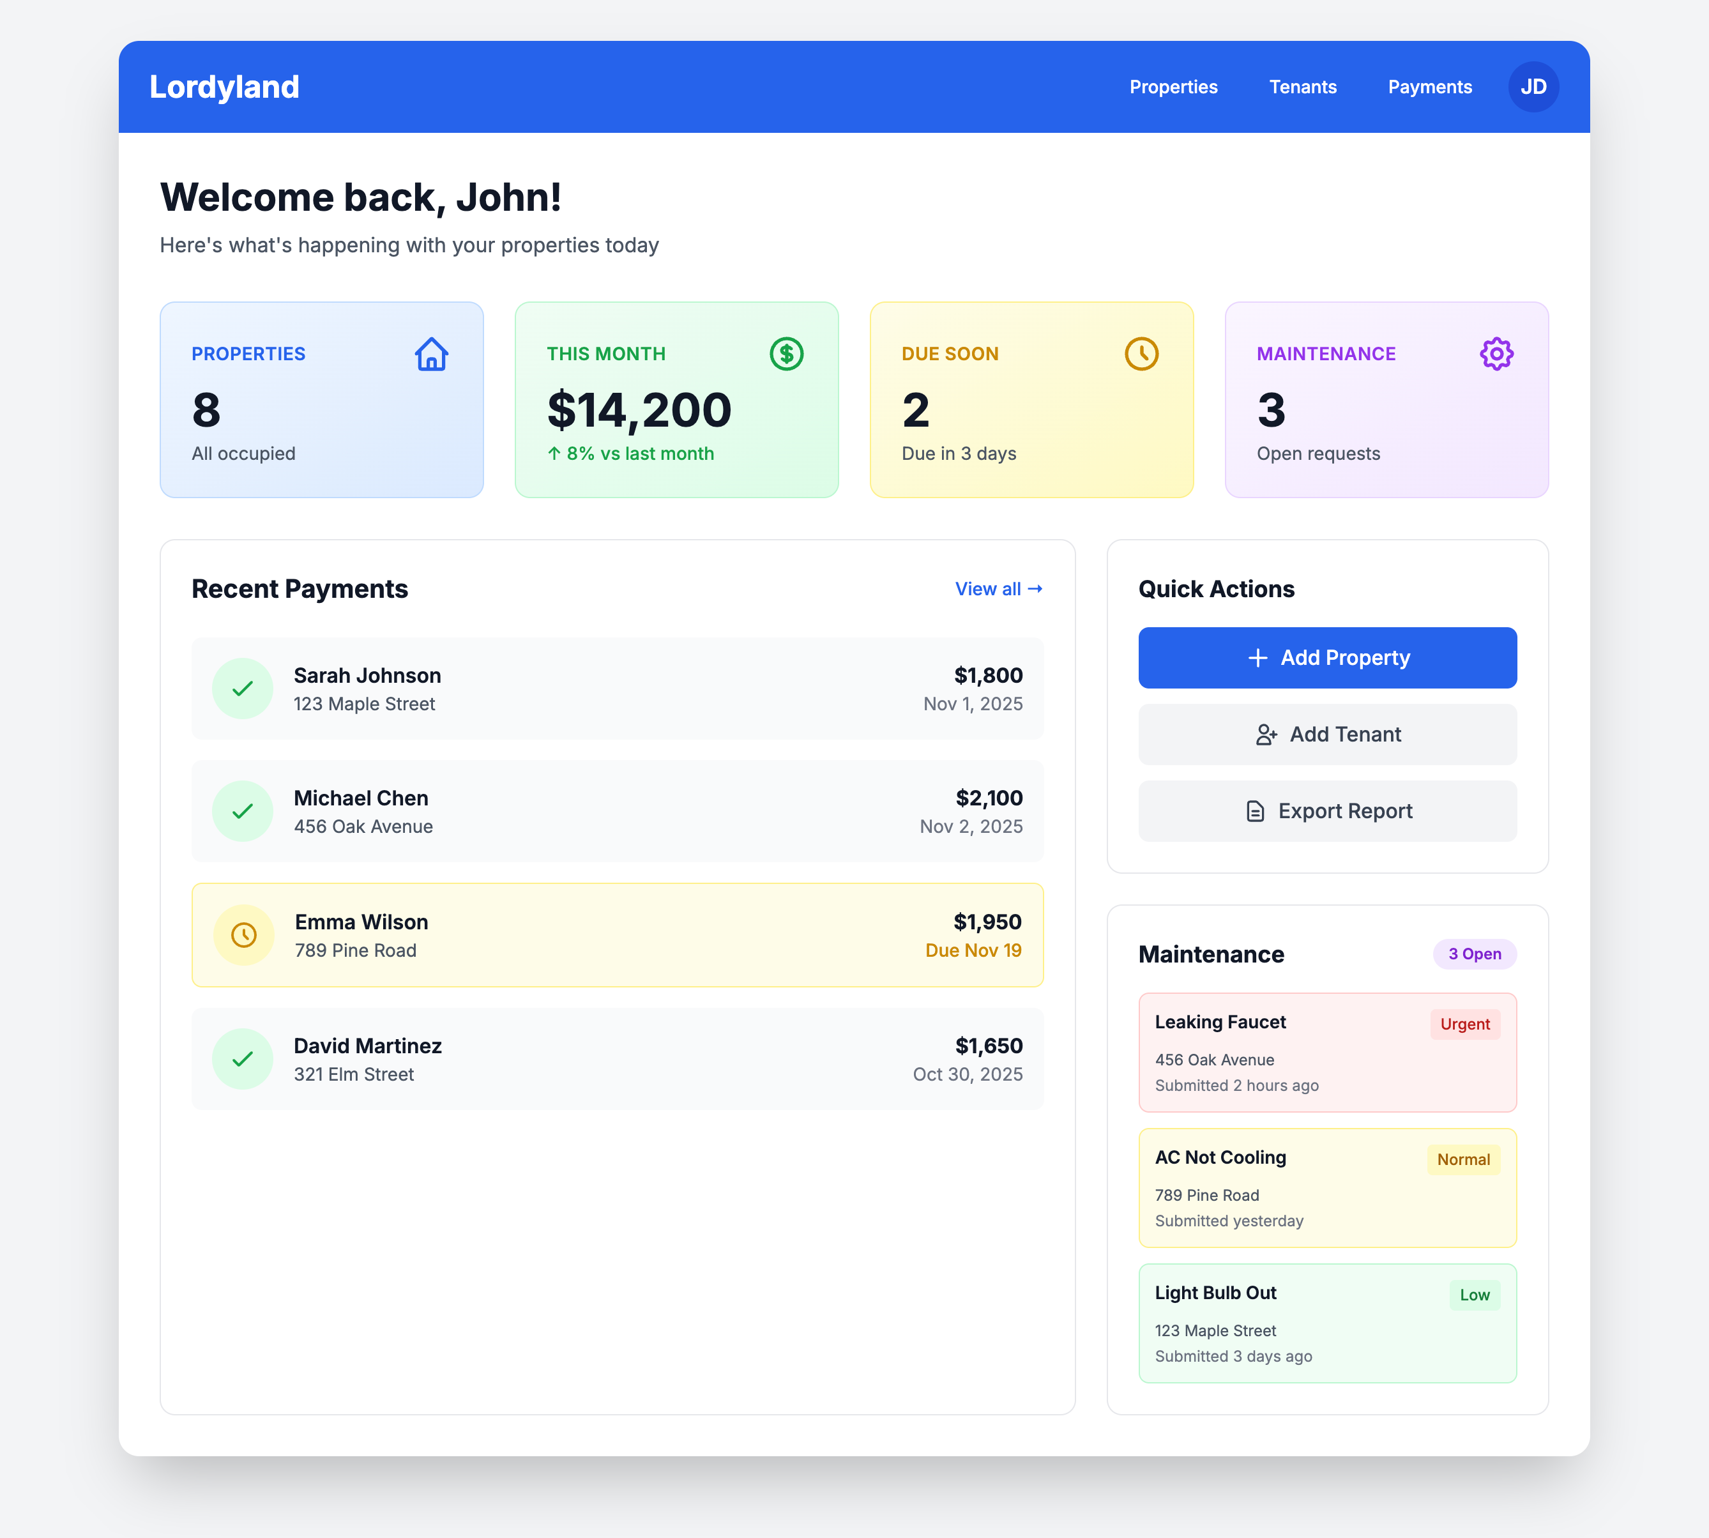Image resolution: width=1709 pixels, height=1538 pixels.
Task: Click the home icon on the Properties card
Action: click(x=431, y=354)
